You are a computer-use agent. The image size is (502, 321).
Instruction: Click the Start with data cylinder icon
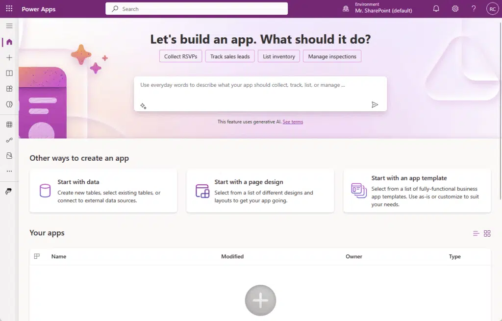[x=45, y=191]
